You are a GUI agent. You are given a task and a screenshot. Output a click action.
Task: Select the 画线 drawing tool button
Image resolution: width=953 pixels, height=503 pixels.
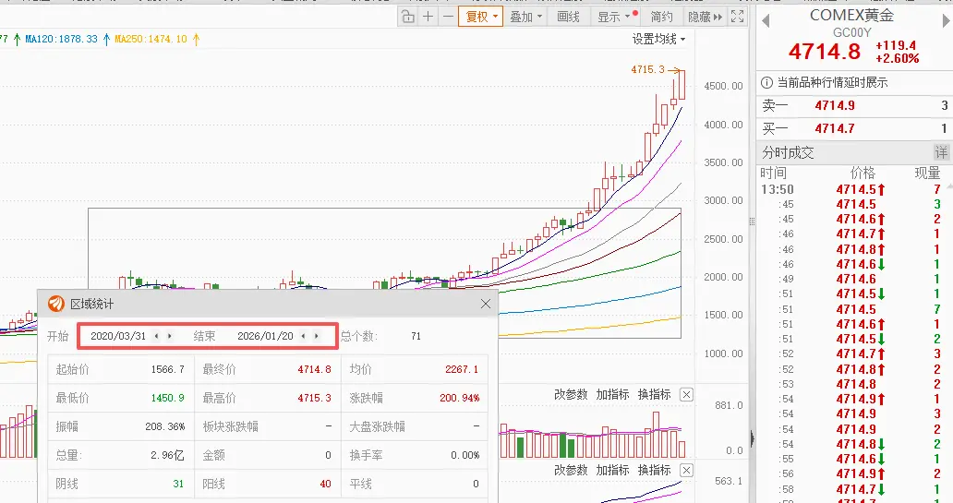point(568,17)
